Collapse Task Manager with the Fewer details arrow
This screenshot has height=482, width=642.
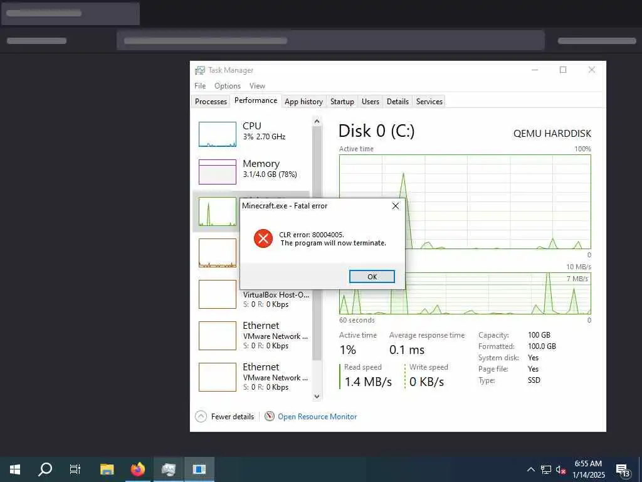(x=201, y=417)
